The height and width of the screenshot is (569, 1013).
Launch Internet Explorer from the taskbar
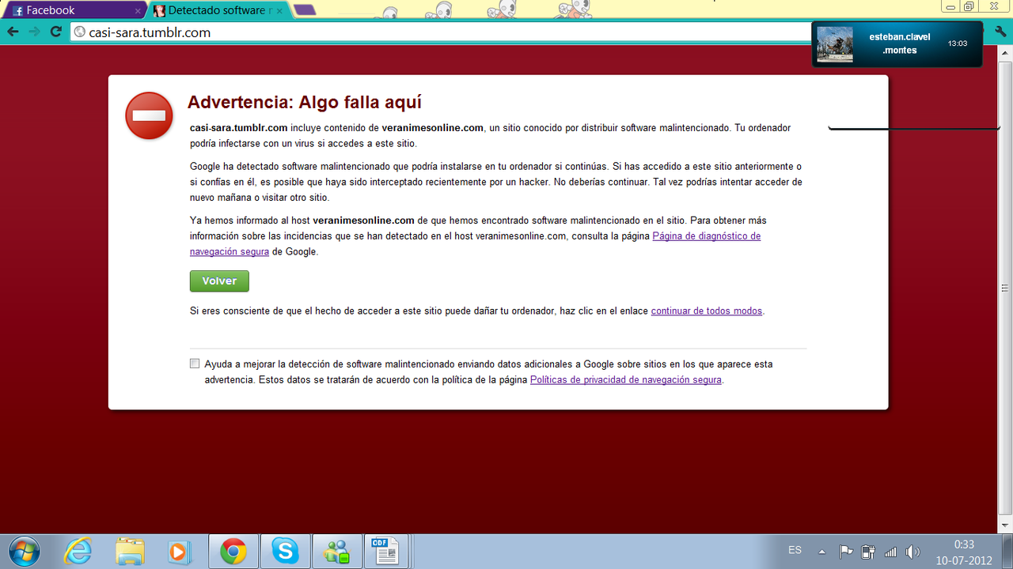tap(78, 551)
